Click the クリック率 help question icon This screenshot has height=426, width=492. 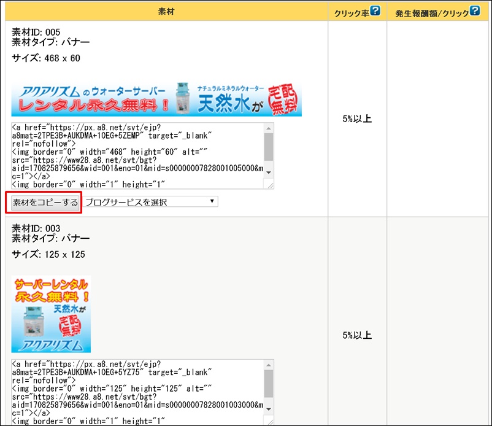click(x=375, y=11)
